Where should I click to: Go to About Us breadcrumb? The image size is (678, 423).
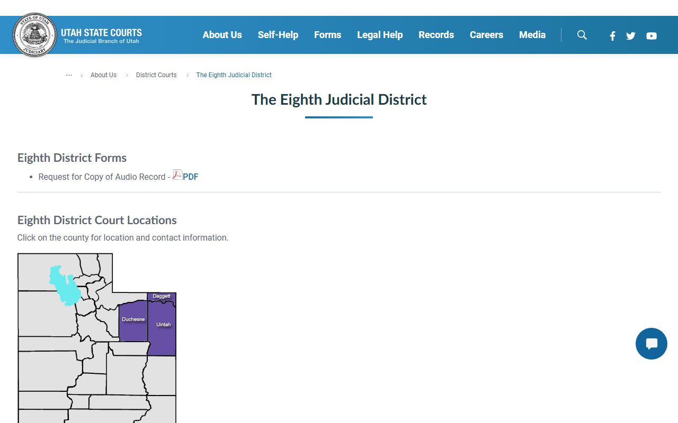[103, 75]
